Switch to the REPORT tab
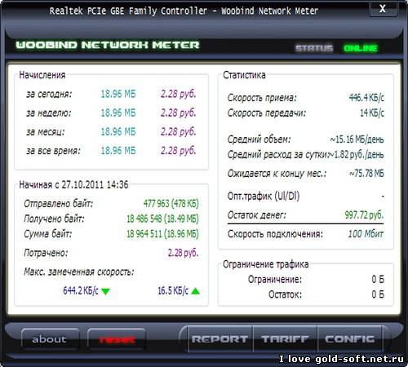 point(220,339)
